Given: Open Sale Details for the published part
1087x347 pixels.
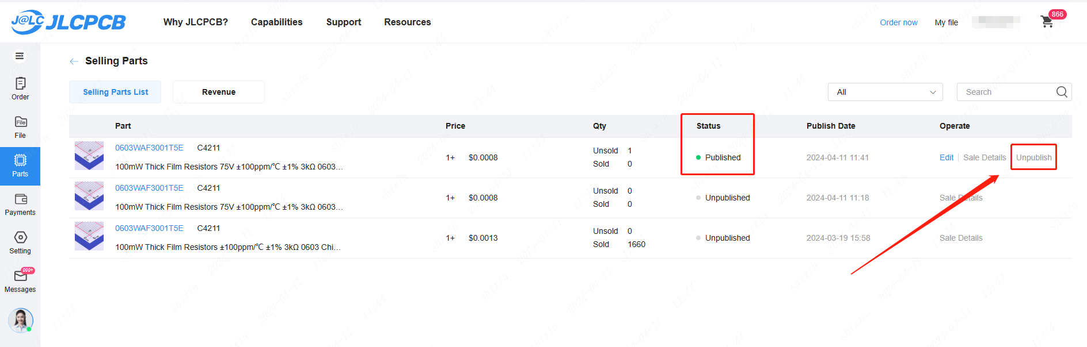Looking at the screenshot, I should click(x=985, y=157).
